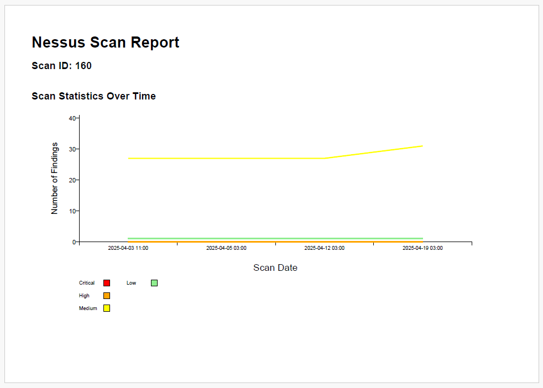Select the 2025-04-19 03:00 date label
This screenshot has height=388, width=543.
point(423,248)
